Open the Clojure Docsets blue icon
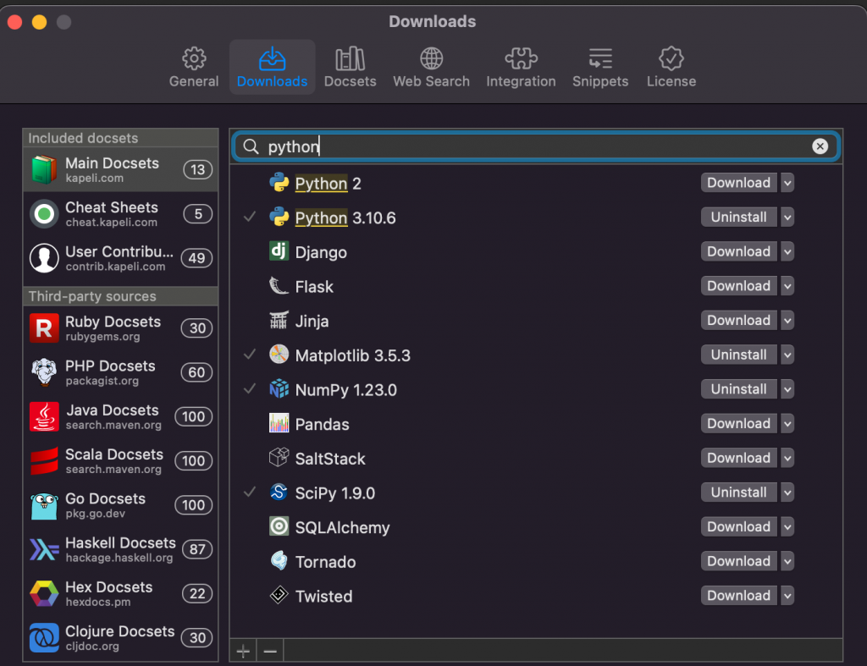This screenshot has width=867, height=666. coord(44,638)
